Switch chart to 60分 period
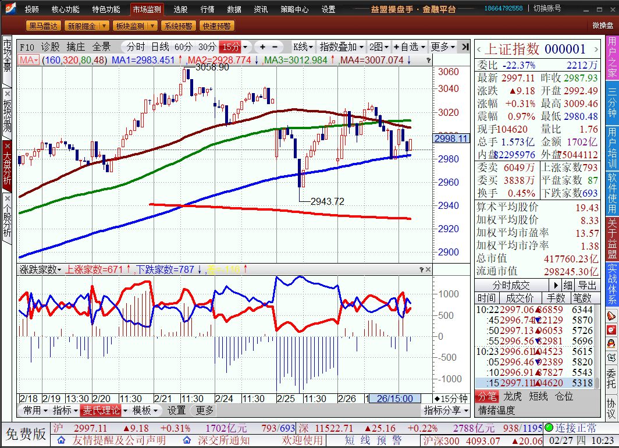The height and width of the screenshot is (448, 619). 183,47
